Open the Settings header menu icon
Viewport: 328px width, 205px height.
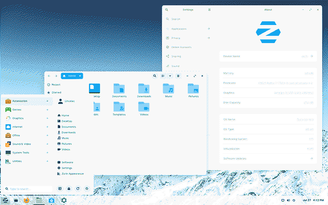click(209, 10)
